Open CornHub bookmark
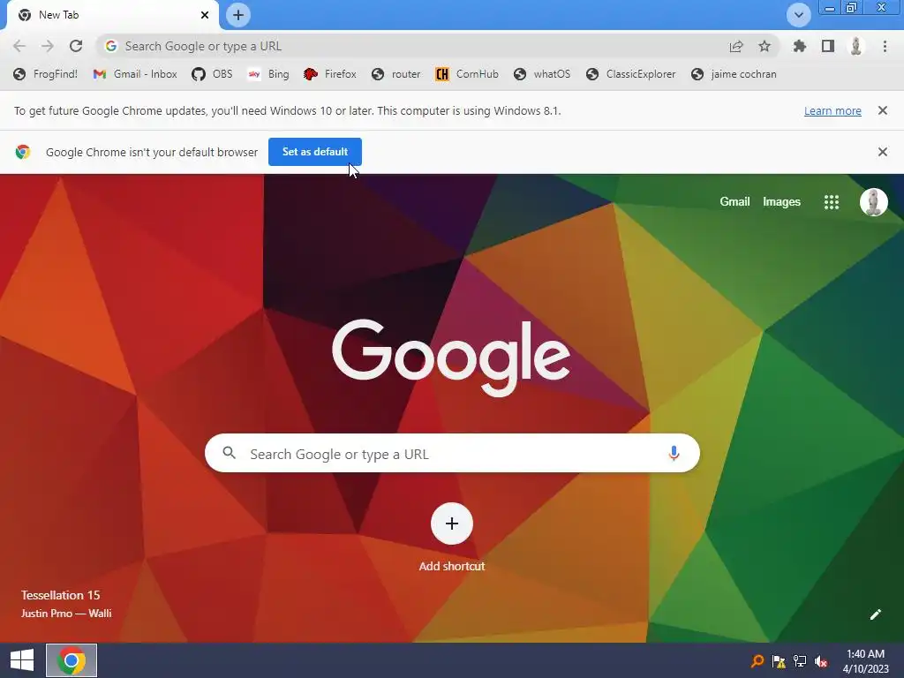Viewport: 904px width, 678px height. [467, 74]
